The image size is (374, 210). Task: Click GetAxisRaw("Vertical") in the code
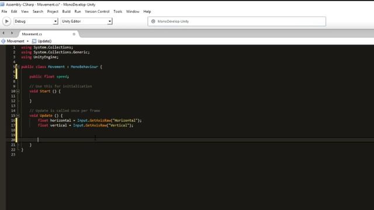(x=108, y=125)
